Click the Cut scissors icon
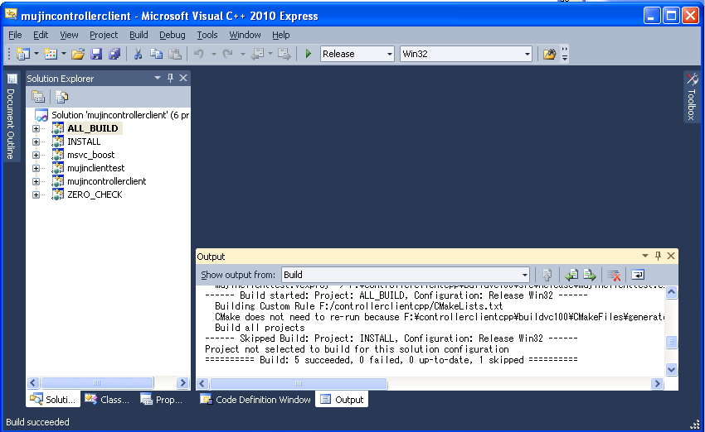Screen dimensions: 705x432 (138, 54)
